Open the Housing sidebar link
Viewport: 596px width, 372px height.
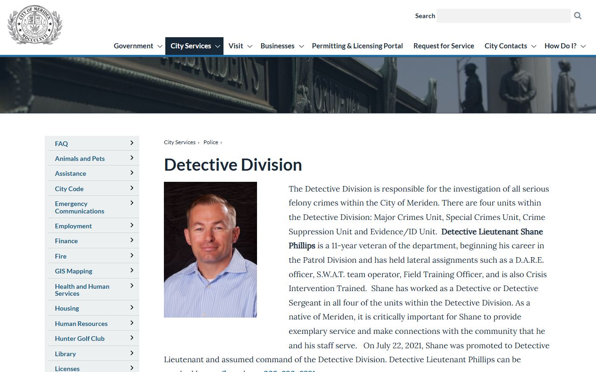coord(67,308)
